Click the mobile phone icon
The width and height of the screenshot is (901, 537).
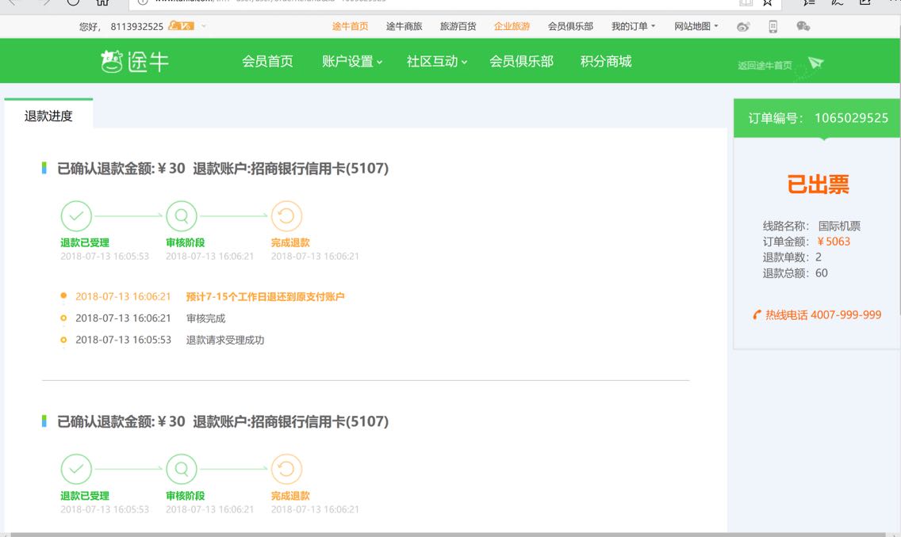click(773, 26)
